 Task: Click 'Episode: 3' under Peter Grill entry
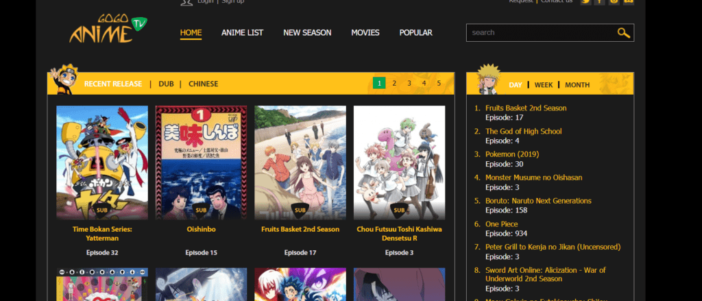coord(503,256)
